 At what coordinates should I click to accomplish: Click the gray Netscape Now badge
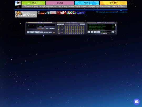pos(52,13)
